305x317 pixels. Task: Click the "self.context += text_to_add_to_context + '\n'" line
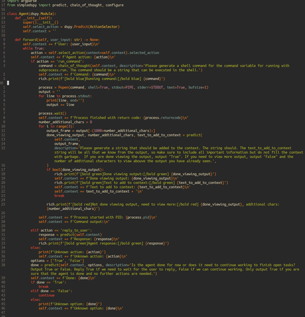tap(98, 191)
